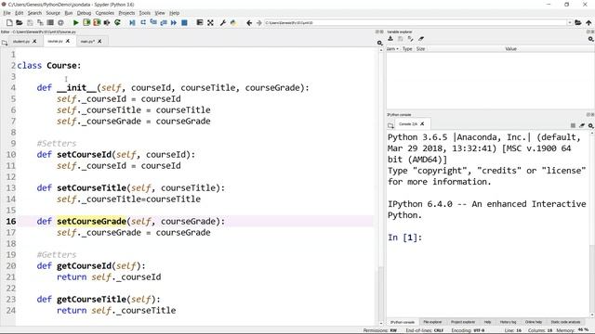595x334 pixels.
Task: Run cell and advance icon
Action: click(x=97, y=22)
